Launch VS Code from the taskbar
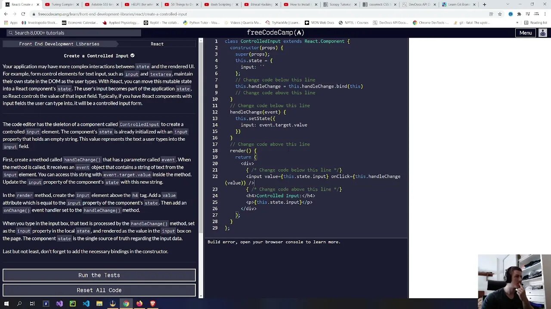 pyautogui.click(x=86, y=303)
